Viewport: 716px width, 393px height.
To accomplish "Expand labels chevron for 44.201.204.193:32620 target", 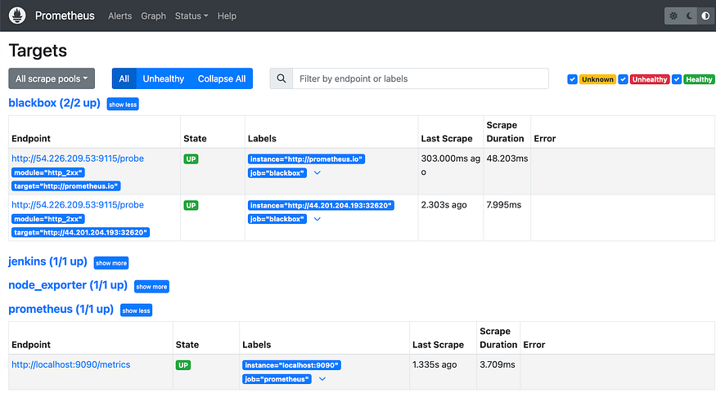I will pyautogui.click(x=317, y=219).
